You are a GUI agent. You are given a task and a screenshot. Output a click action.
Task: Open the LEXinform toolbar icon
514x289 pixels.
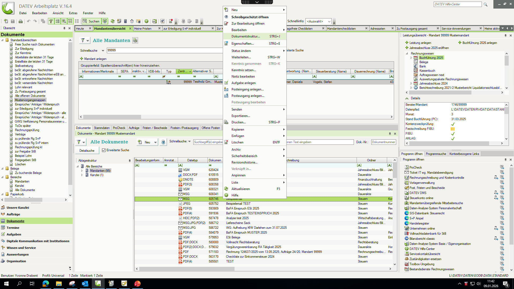coord(154,21)
